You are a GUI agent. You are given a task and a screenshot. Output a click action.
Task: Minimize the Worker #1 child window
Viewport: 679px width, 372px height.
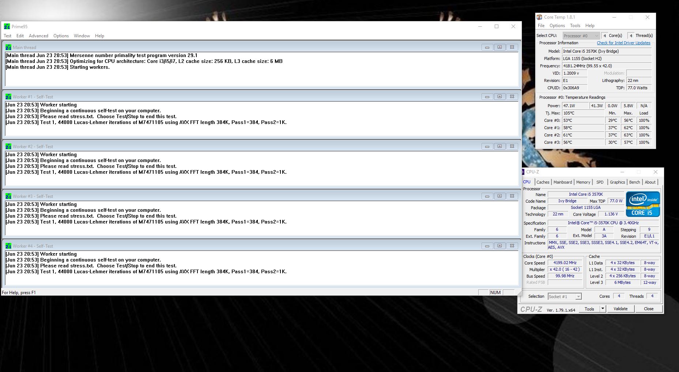pos(487,97)
